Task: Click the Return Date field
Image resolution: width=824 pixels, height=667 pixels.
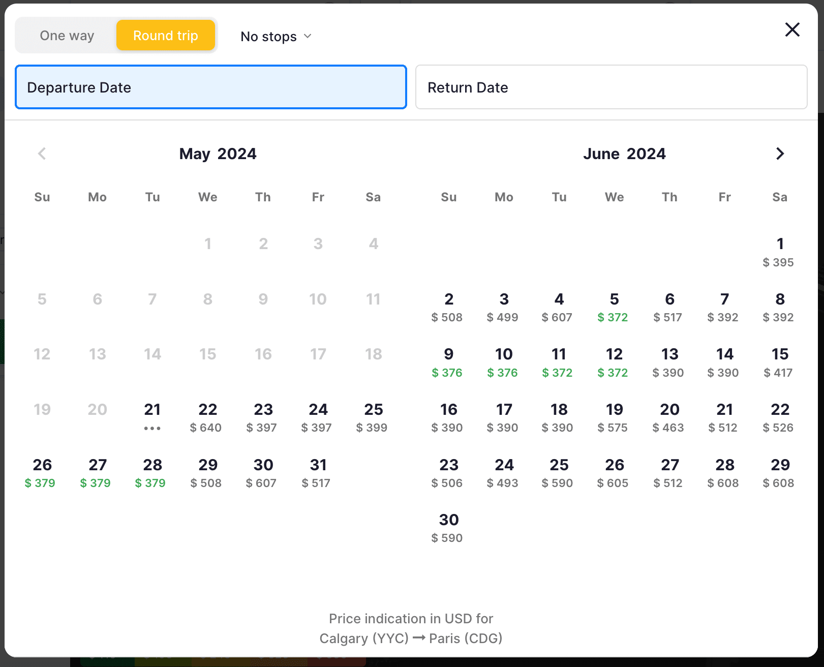Action: (x=611, y=87)
